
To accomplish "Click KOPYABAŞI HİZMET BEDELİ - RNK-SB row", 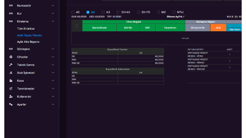I will tap(214, 67).
